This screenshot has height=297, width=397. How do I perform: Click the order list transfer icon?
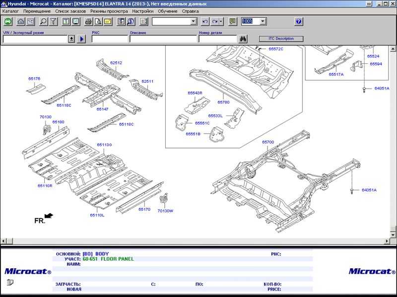click(x=121, y=21)
